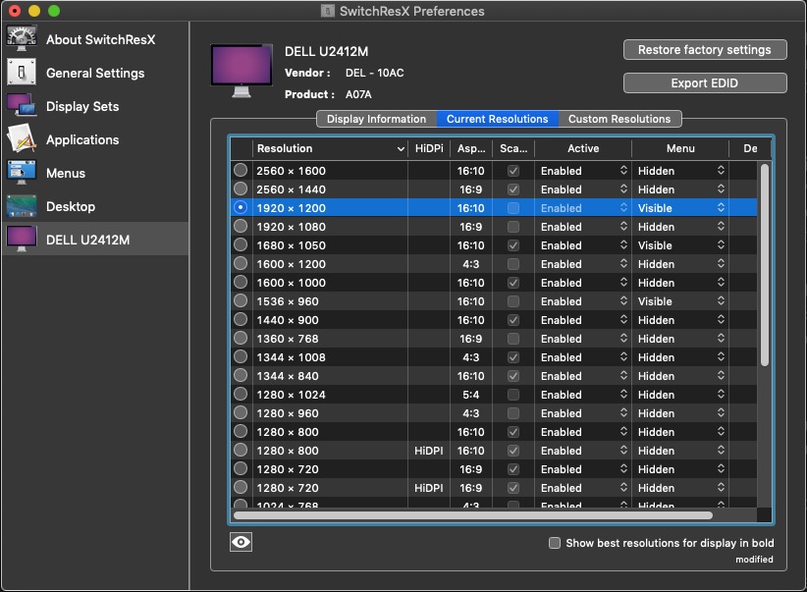Open Active dropdown for 1920 × 1080

[x=583, y=227]
